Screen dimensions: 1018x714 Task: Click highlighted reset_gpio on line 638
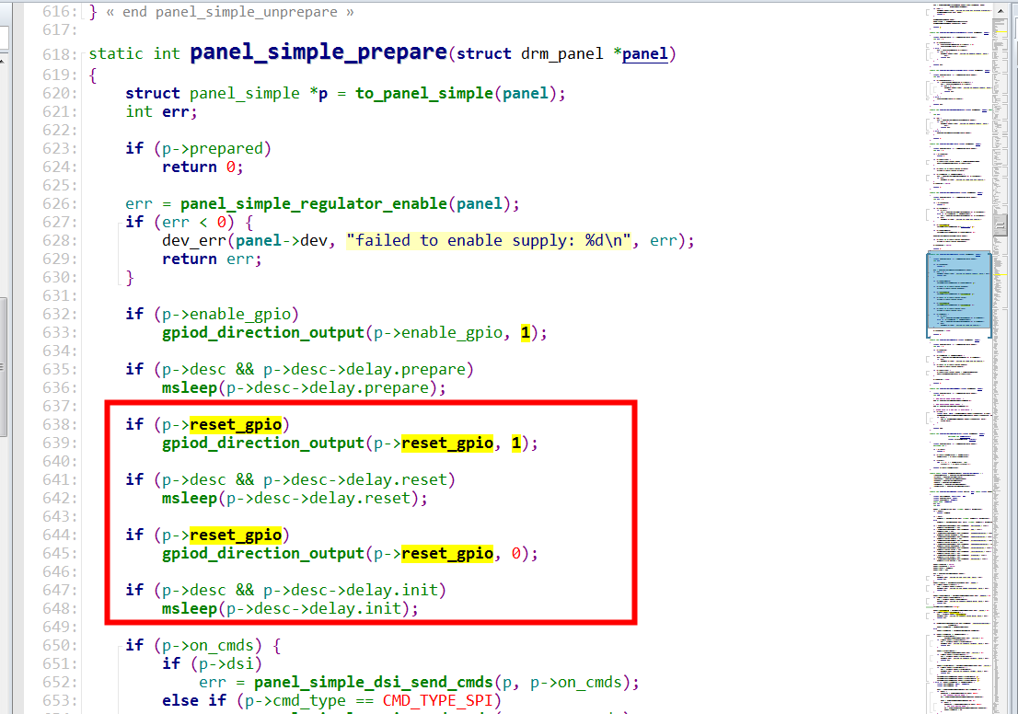tap(236, 424)
